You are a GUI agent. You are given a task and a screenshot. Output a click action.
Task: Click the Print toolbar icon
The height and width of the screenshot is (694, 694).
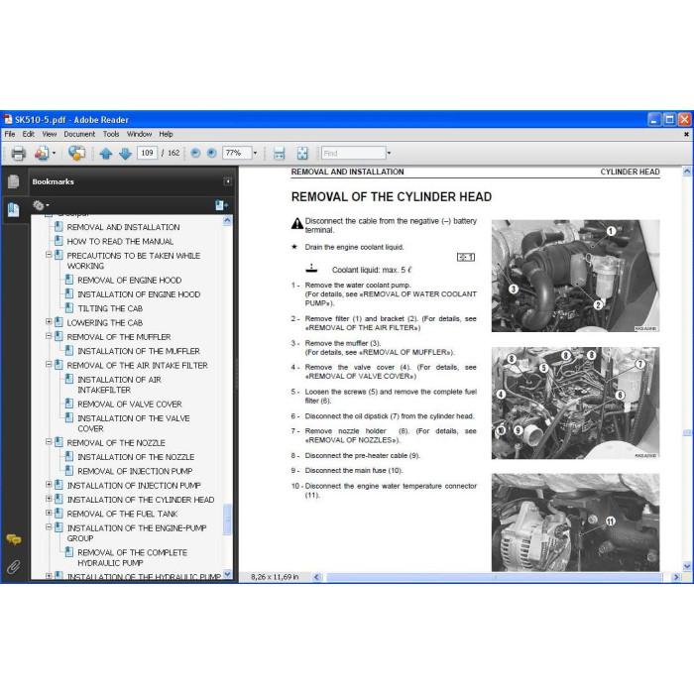[x=18, y=153]
